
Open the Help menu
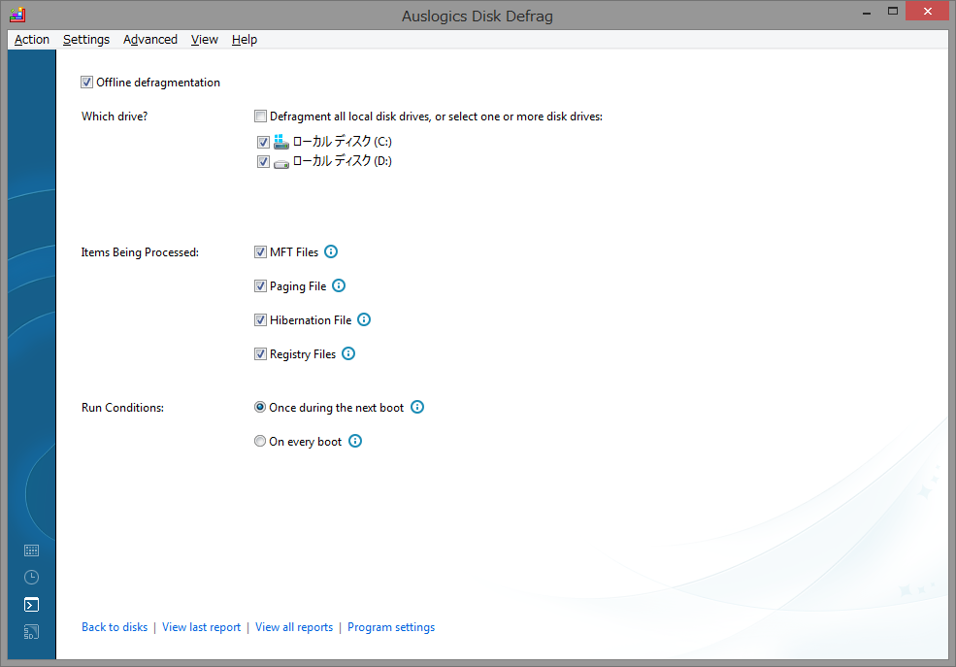pyautogui.click(x=245, y=40)
